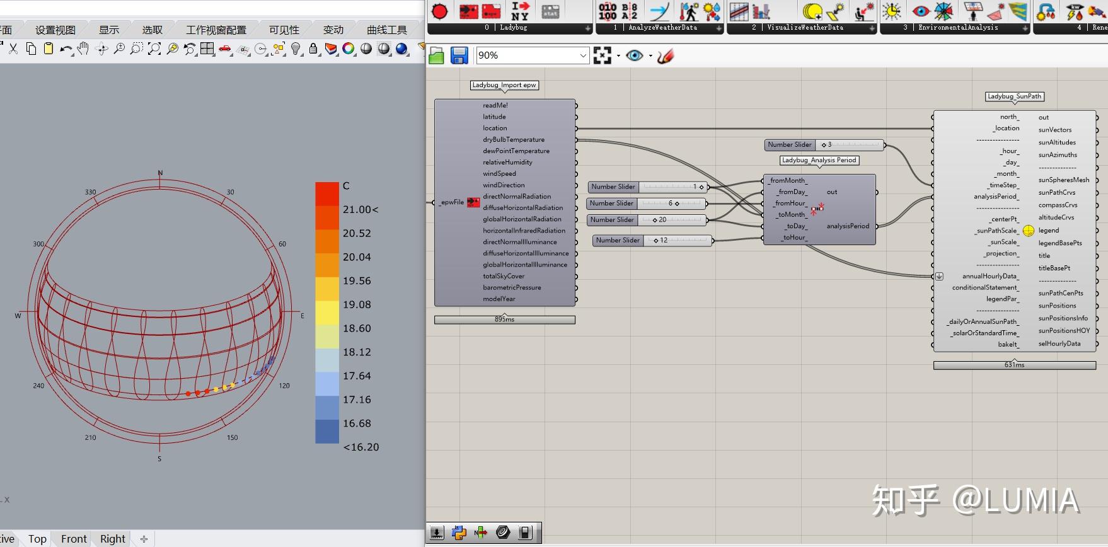Image resolution: width=1108 pixels, height=547 pixels.
Task: Select the Zoom Extents magnifier tool
Action: [x=154, y=49]
